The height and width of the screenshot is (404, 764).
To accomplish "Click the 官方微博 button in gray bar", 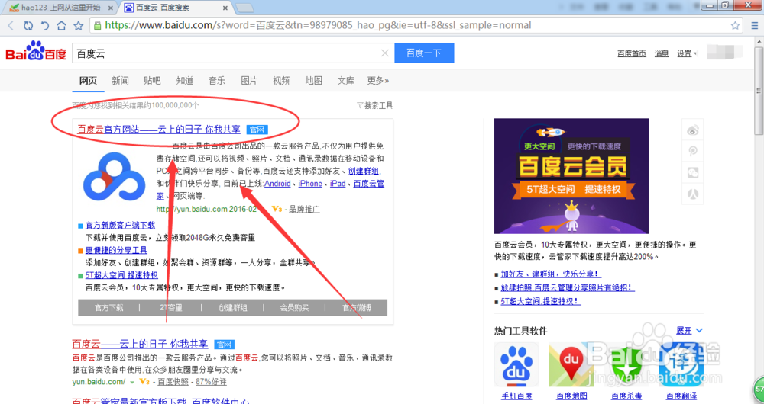I will click(356, 308).
